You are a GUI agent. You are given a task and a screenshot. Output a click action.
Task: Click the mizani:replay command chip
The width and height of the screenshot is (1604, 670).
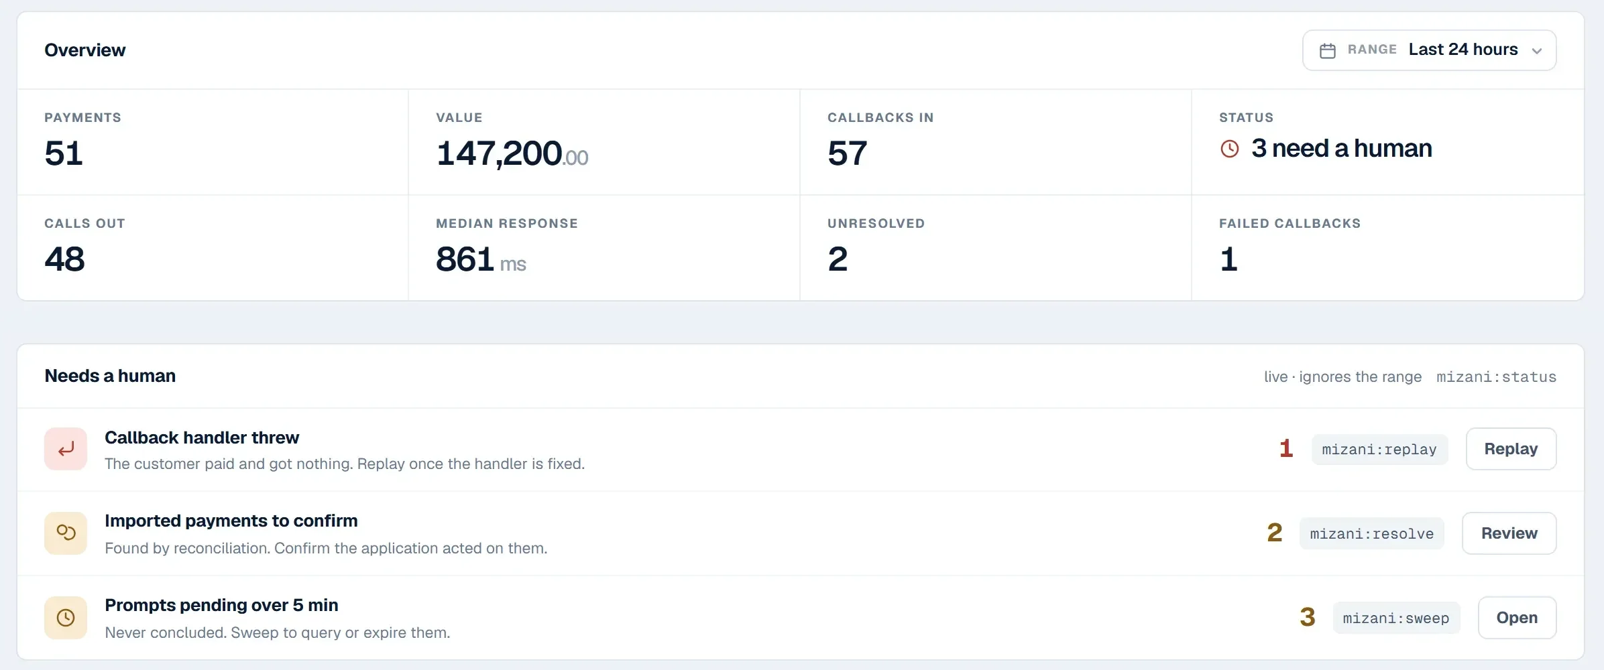tap(1379, 450)
